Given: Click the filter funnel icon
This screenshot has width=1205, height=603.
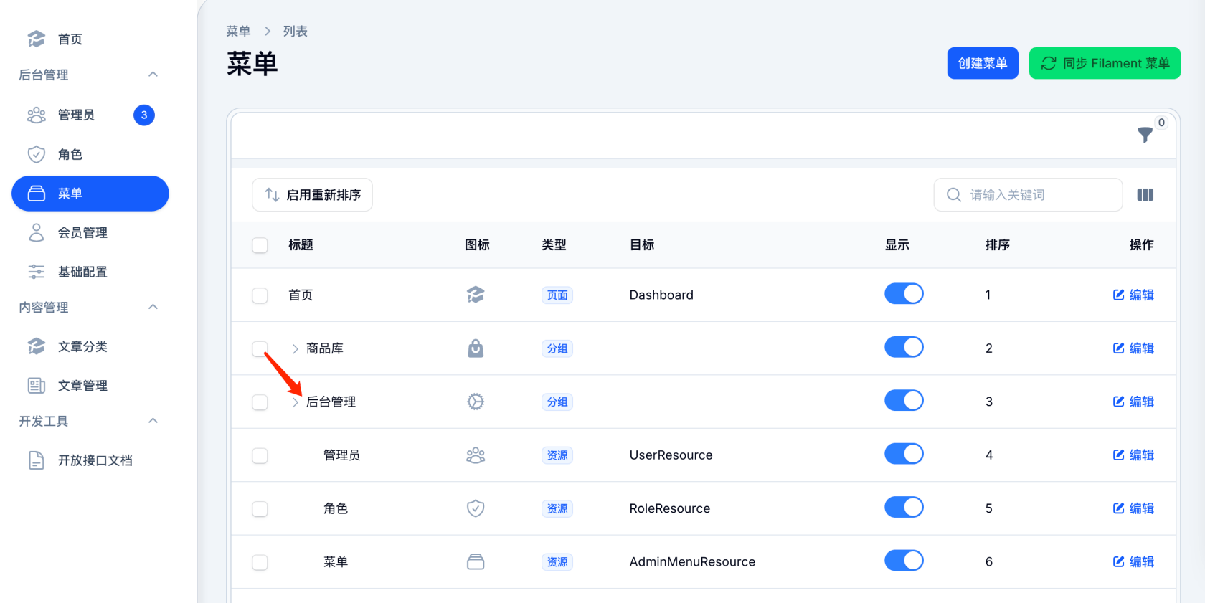Looking at the screenshot, I should (1145, 135).
